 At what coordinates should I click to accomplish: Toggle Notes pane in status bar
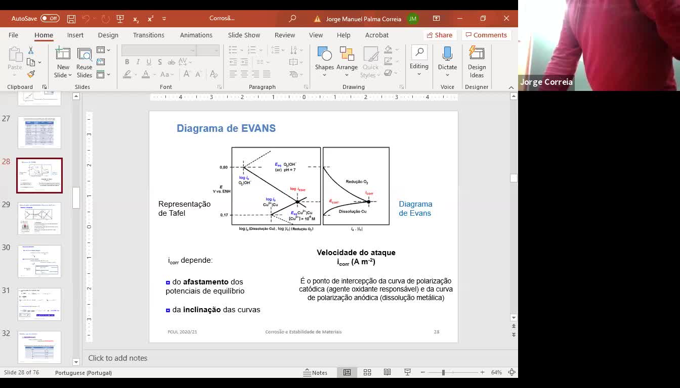(315, 372)
